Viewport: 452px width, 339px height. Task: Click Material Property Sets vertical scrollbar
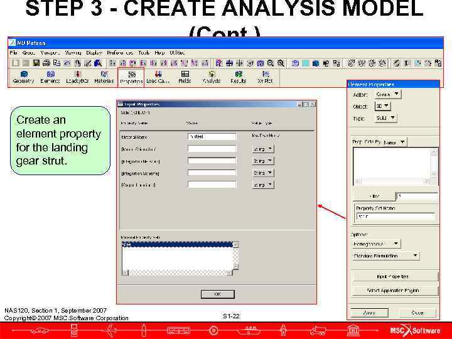tap(235, 256)
